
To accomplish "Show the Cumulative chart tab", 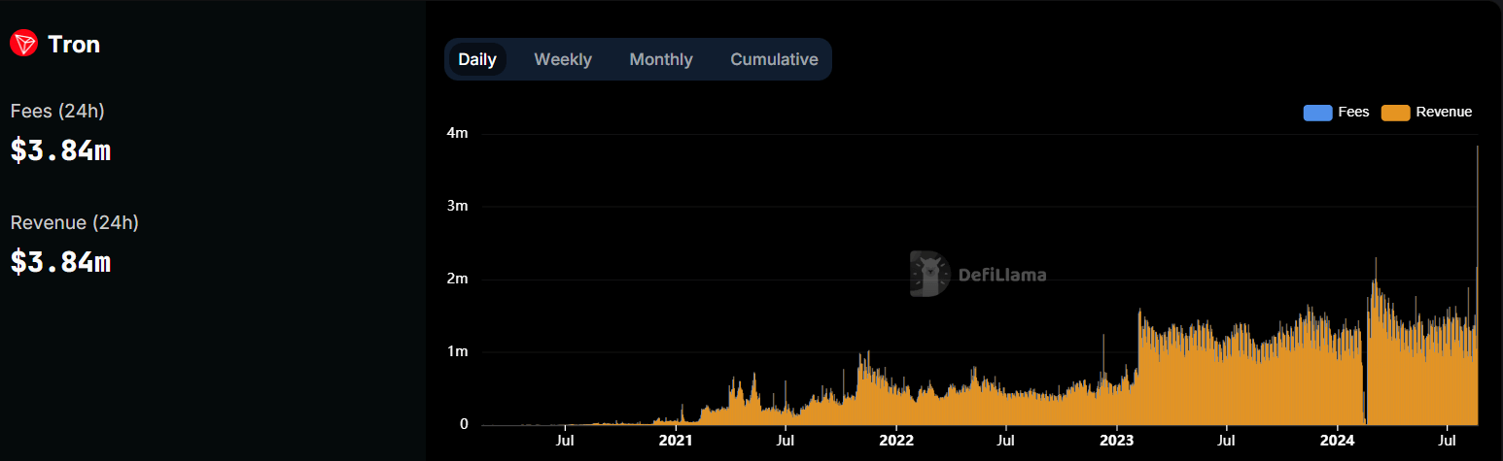I will (774, 59).
